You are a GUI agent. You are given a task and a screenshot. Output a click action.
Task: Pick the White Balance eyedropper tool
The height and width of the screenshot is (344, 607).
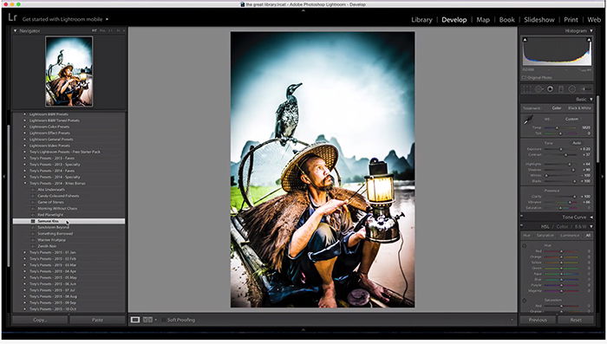[528, 120]
